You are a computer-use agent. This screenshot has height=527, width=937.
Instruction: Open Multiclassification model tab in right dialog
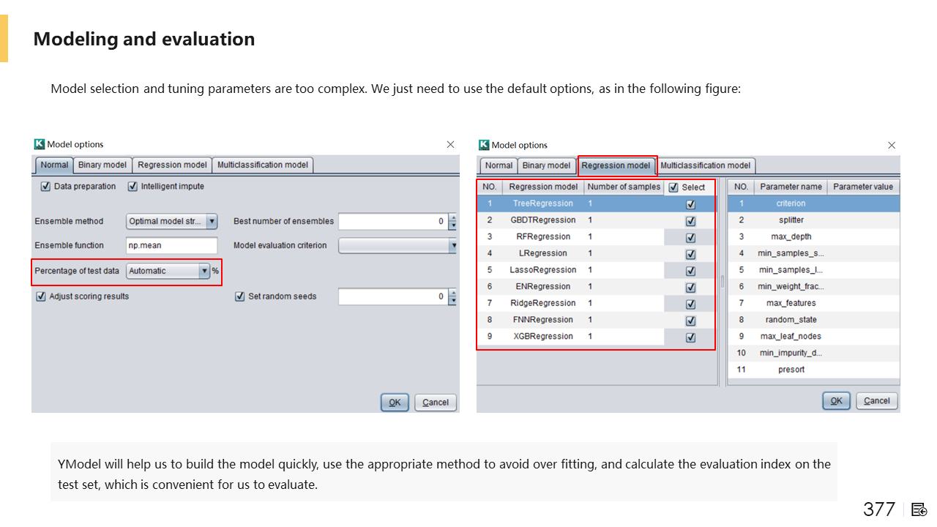tap(705, 165)
